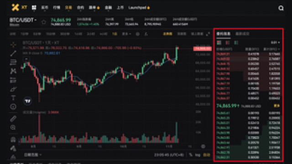
Task: Expand the 0.01 depth precision dropdown
Action: pos(275,42)
